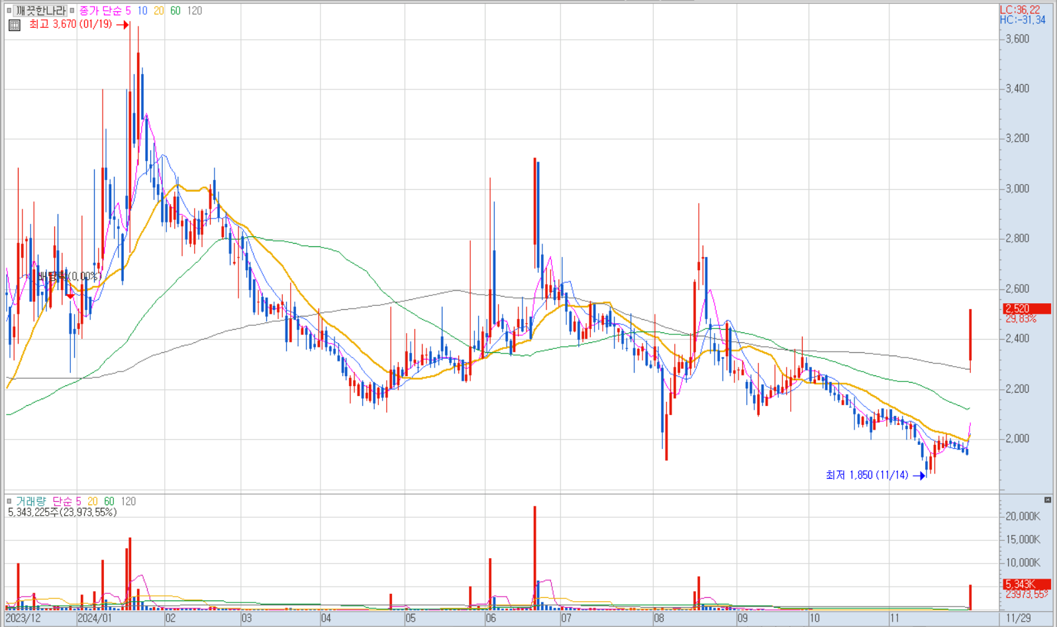Viewport: 1057px width, 627px height.
Task: Click the 10,000K volume axis label
Action: tap(1023, 563)
